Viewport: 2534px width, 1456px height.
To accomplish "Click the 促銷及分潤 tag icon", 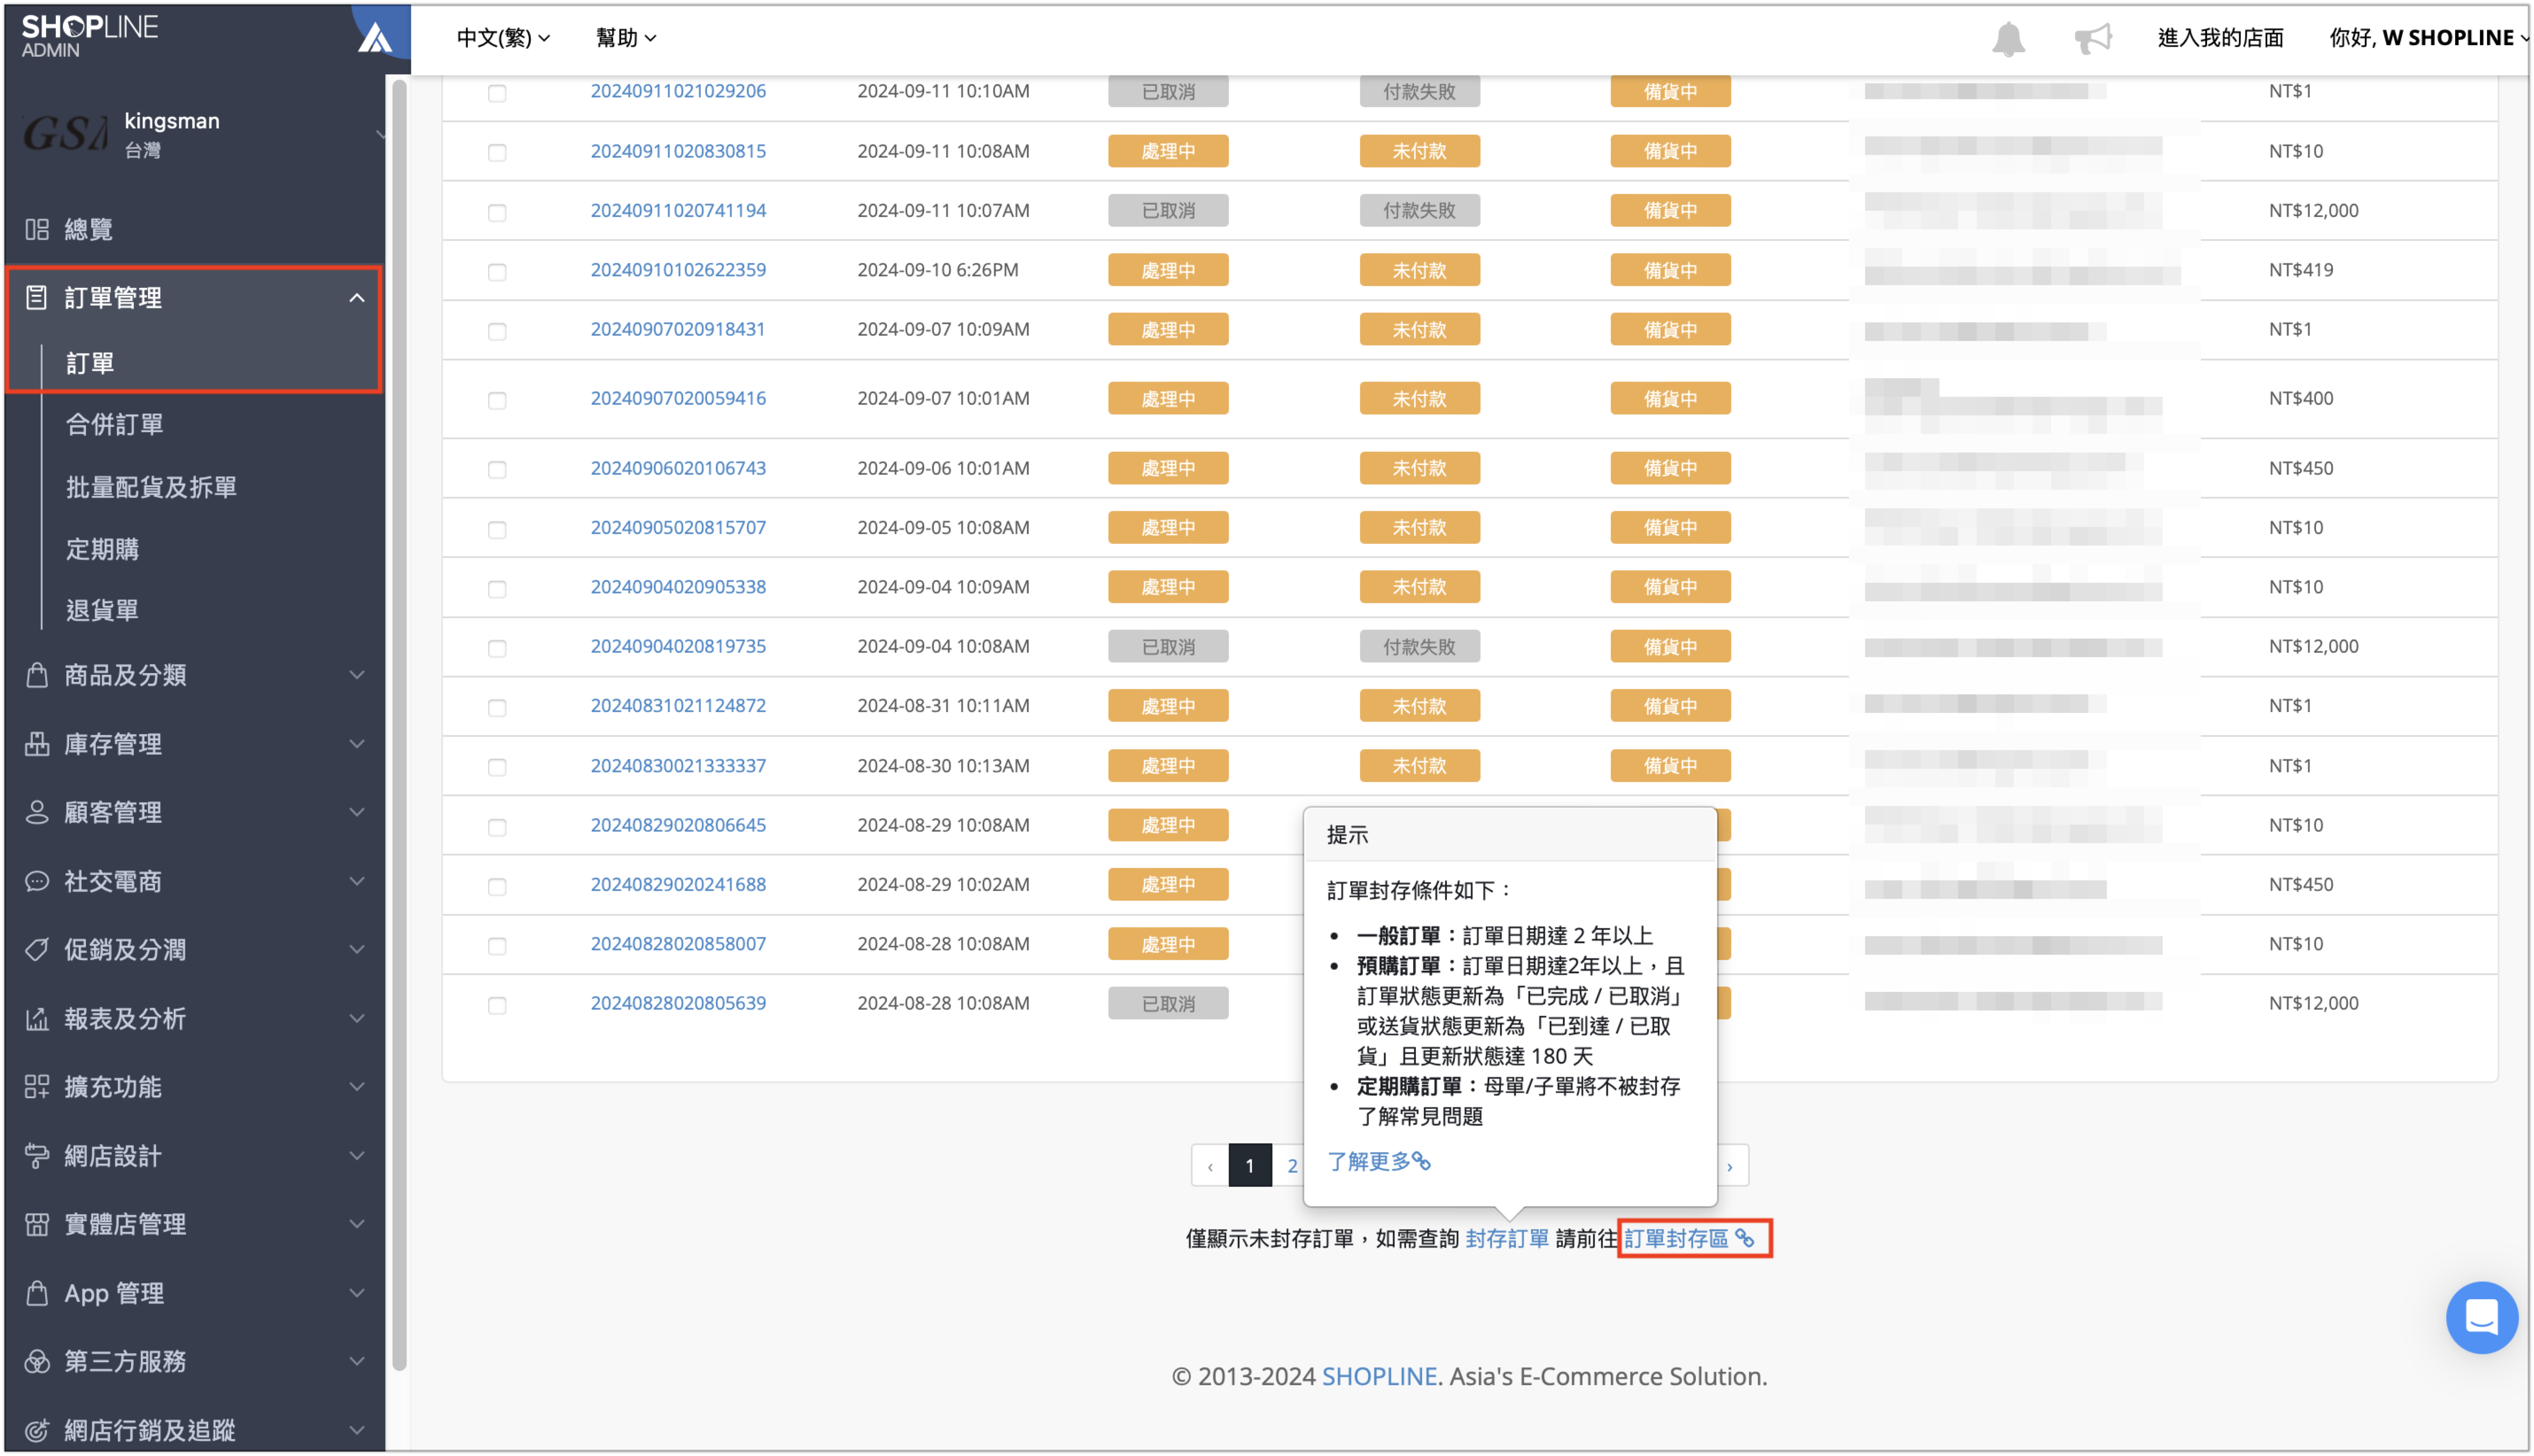I will tap(37, 949).
